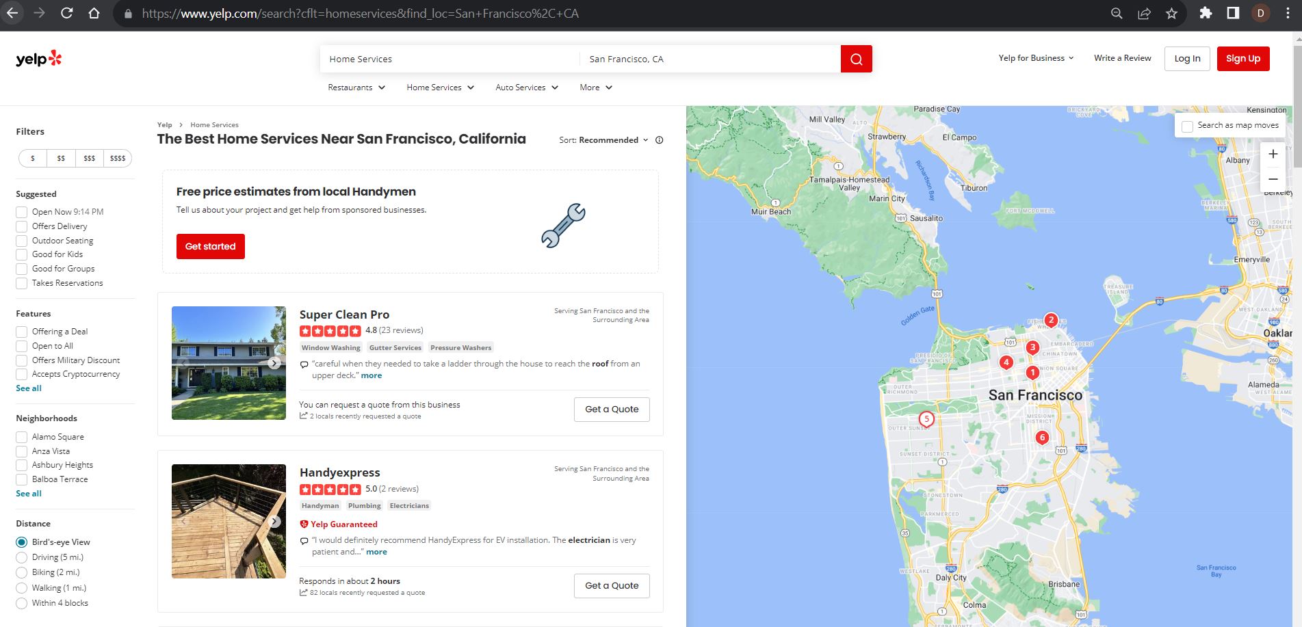Image resolution: width=1302 pixels, height=627 pixels.
Task: Click info icon beside Sort Recommended
Action: (660, 140)
